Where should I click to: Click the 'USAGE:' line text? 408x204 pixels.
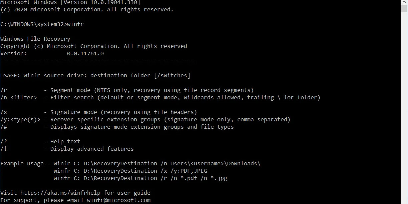[95, 75]
